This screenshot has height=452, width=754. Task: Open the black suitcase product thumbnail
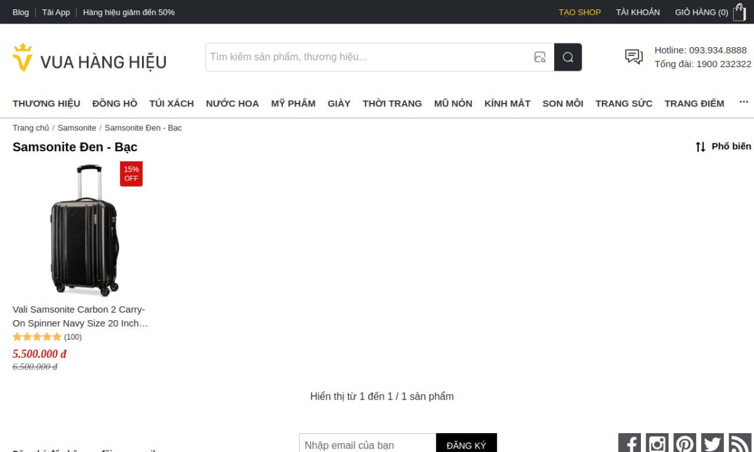tap(84, 230)
